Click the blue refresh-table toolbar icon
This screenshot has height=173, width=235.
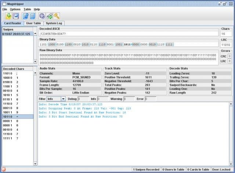26,16
